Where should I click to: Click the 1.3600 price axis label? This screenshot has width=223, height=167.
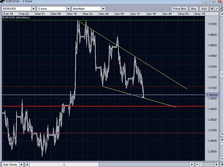(212, 35)
